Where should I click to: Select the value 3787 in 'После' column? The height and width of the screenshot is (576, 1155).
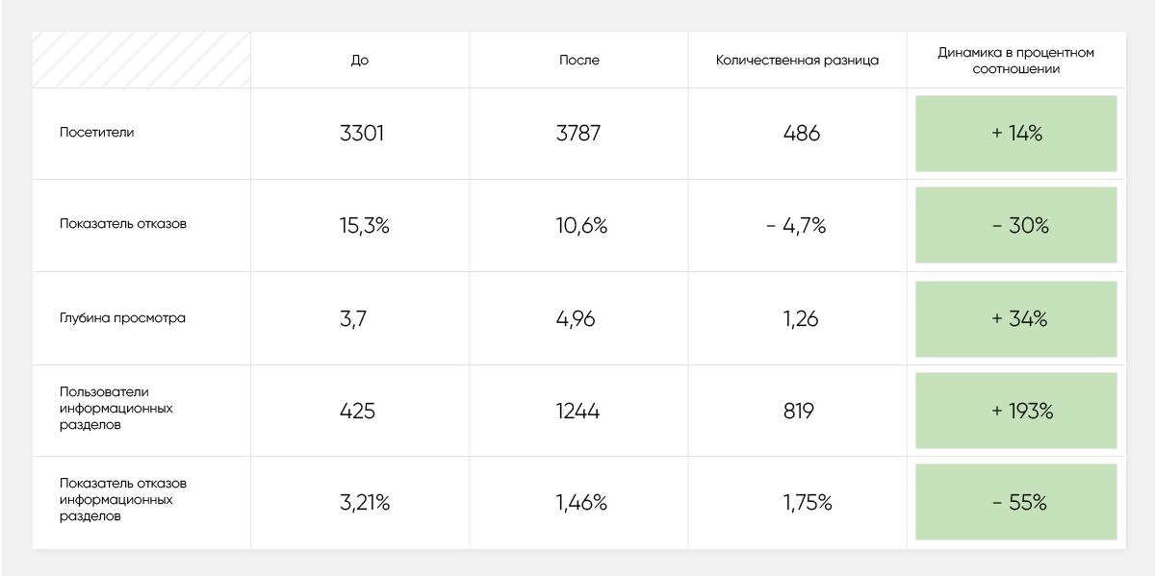[x=578, y=134]
